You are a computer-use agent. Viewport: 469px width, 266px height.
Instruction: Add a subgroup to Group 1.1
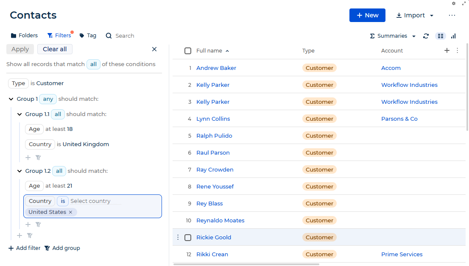pyautogui.click(x=38, y=158)
